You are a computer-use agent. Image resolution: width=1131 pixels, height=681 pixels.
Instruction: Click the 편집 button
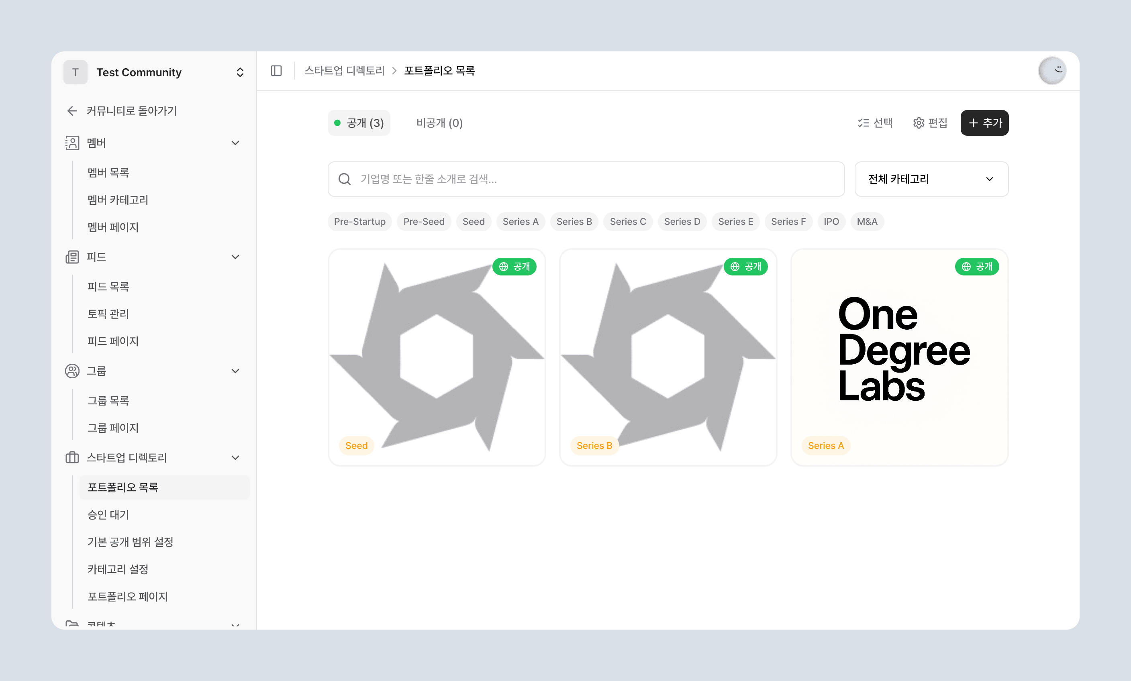(x=931, y=123)
